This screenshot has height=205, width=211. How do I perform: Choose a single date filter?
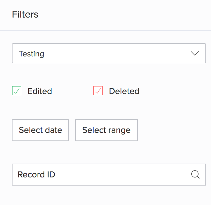40,130
